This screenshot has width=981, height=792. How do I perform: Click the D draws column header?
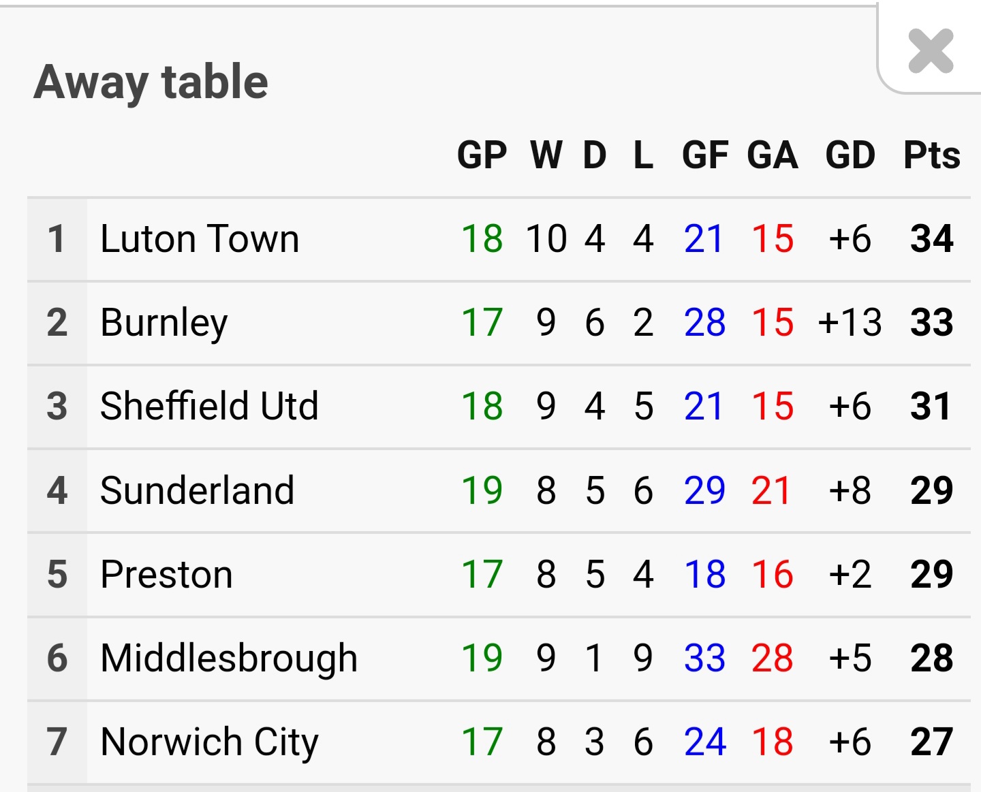(595, 155)
